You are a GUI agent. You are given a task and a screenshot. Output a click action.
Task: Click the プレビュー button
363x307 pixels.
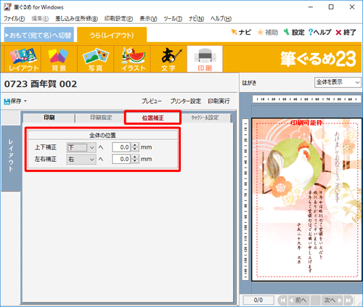(x=152, y=101)
